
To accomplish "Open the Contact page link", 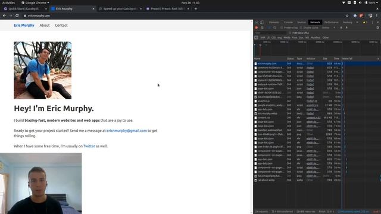I will 61,25.
